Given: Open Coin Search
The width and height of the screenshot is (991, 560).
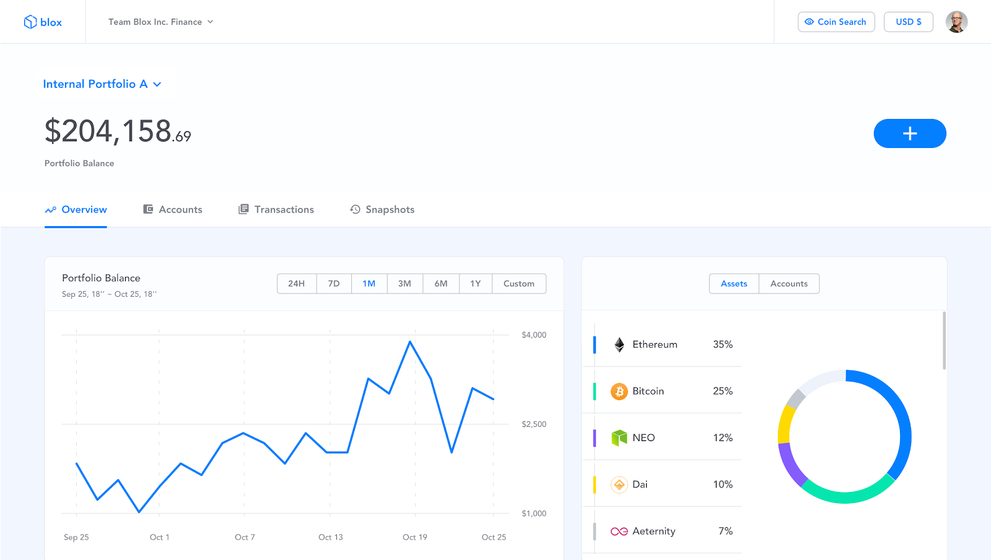Looking at the screenshot, I should pos(836,22).
